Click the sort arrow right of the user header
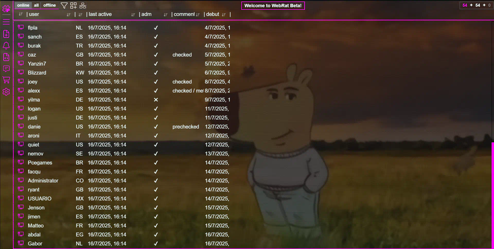 pyautogui.click(x=68, y=15)
